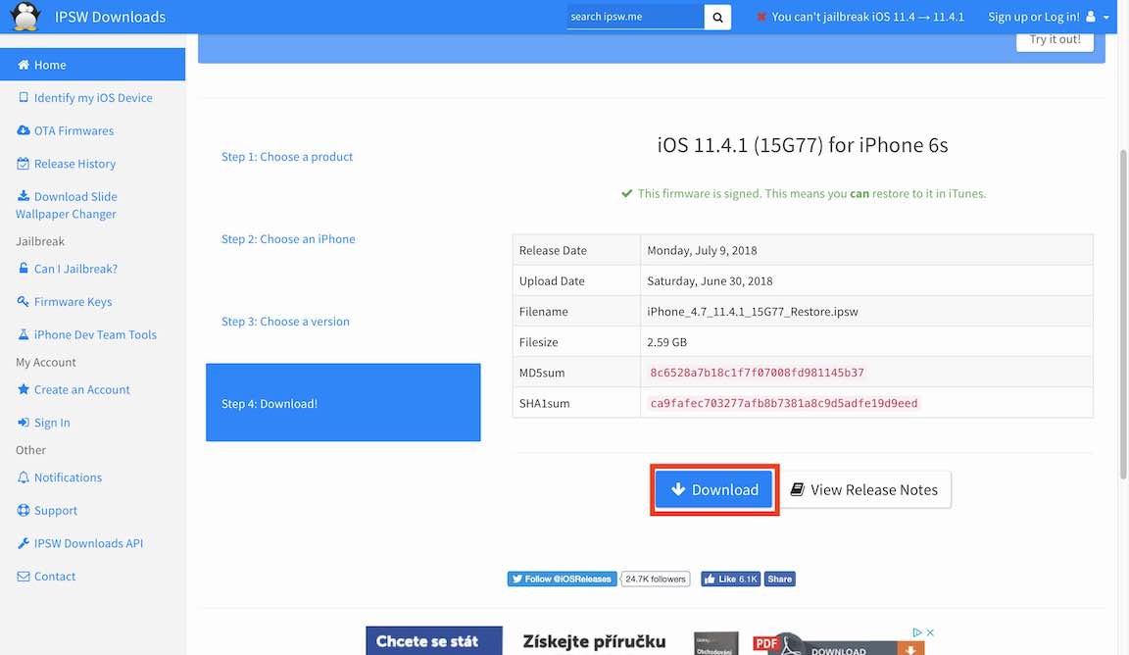Click the Support lifebuoy icon
This screenshot has width=1129, height=655.
click(x=24, y=510)
